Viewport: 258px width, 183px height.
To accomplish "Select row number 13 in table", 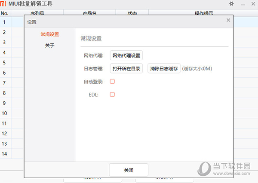I will [x=4, y=144].
